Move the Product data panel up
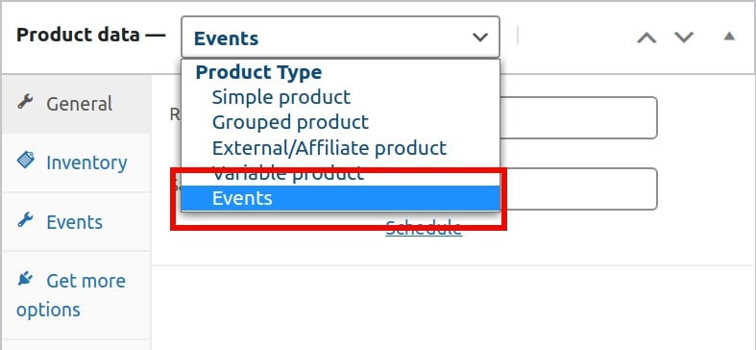Screen dimensions: 756x350 [x=646, y=37]
